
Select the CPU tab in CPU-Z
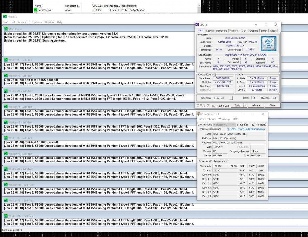click(x=200, y=30)
